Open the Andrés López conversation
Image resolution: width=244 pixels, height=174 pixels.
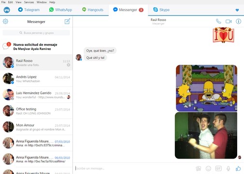coord(36,78)
